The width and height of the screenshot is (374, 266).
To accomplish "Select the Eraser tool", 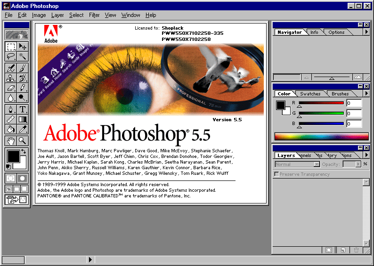I will 11,88.
